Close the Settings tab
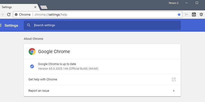Image resolution: width=205 pixels, height=102 pixels. coord(35,7)
